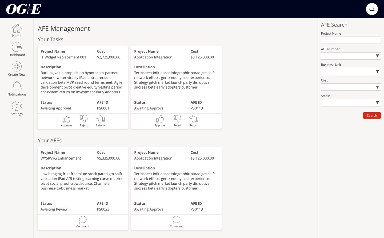Click cost $5,335,000.00

[109, 158]
